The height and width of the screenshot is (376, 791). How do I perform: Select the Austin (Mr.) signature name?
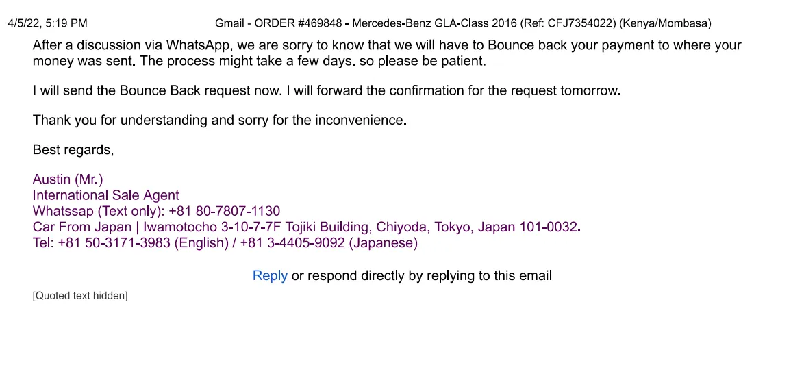pos(68,179)
